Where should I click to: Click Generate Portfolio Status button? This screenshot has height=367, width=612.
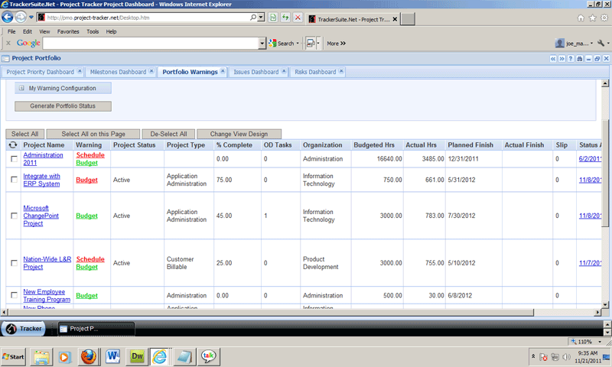click(x=63, y=106)
